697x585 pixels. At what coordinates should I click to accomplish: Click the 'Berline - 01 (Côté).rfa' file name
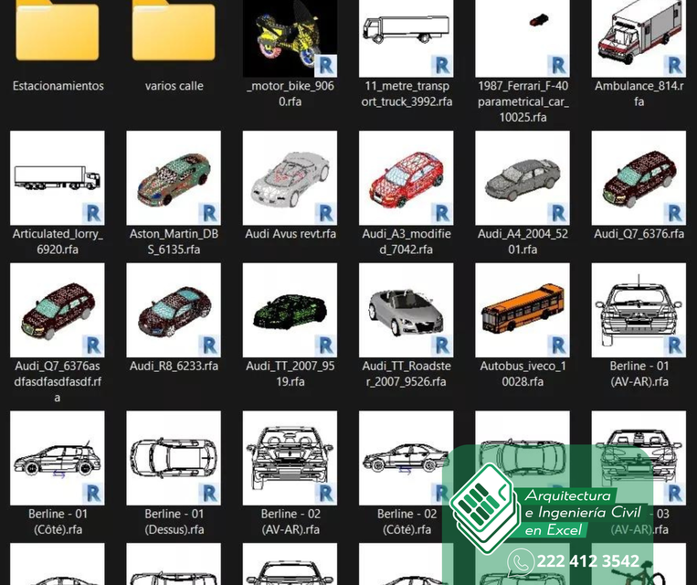58,522
